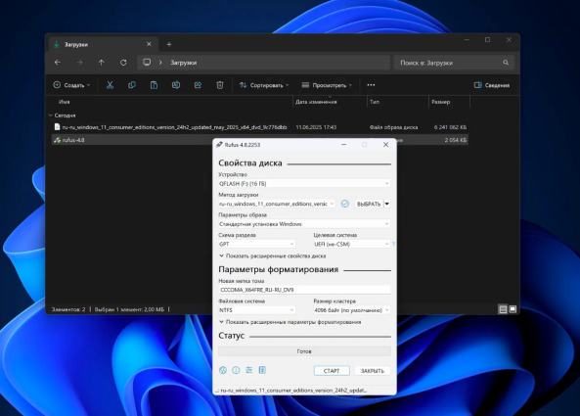Click the rufus-4.8 file icon
The height and width of the screenshot is (416, 580).
pos(57,140)
